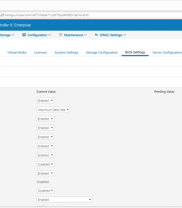This screenshot has width=182, height=208.
Task: Open the Enabled dropdown directly below Maximum data rate
Action: pyautogui.click(x=45, y=119)
